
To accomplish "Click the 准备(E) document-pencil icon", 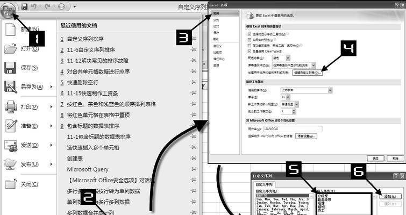I will pos(11,126).
